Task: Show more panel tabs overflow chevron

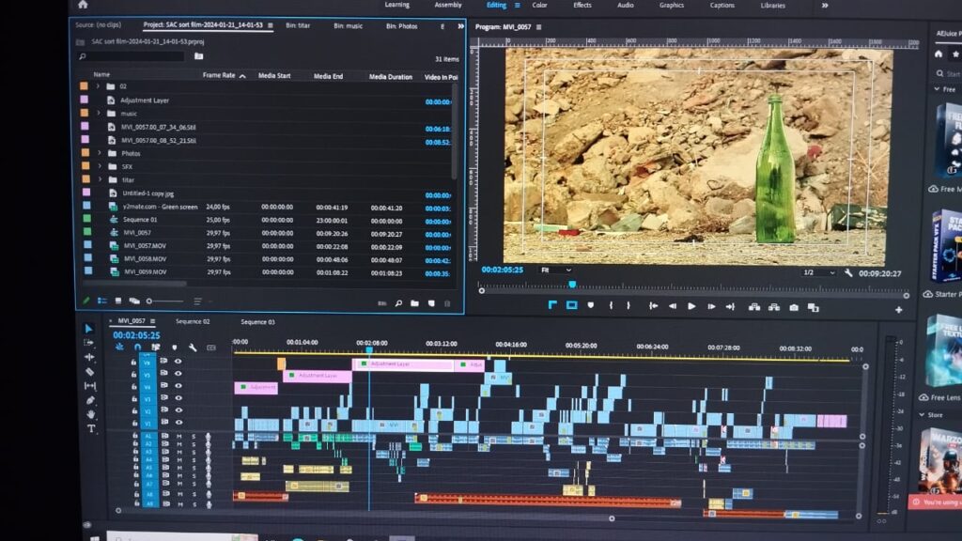Action: click(460, 26)
